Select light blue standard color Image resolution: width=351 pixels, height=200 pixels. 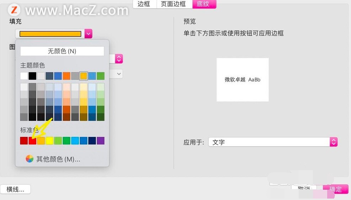[75, 141]
